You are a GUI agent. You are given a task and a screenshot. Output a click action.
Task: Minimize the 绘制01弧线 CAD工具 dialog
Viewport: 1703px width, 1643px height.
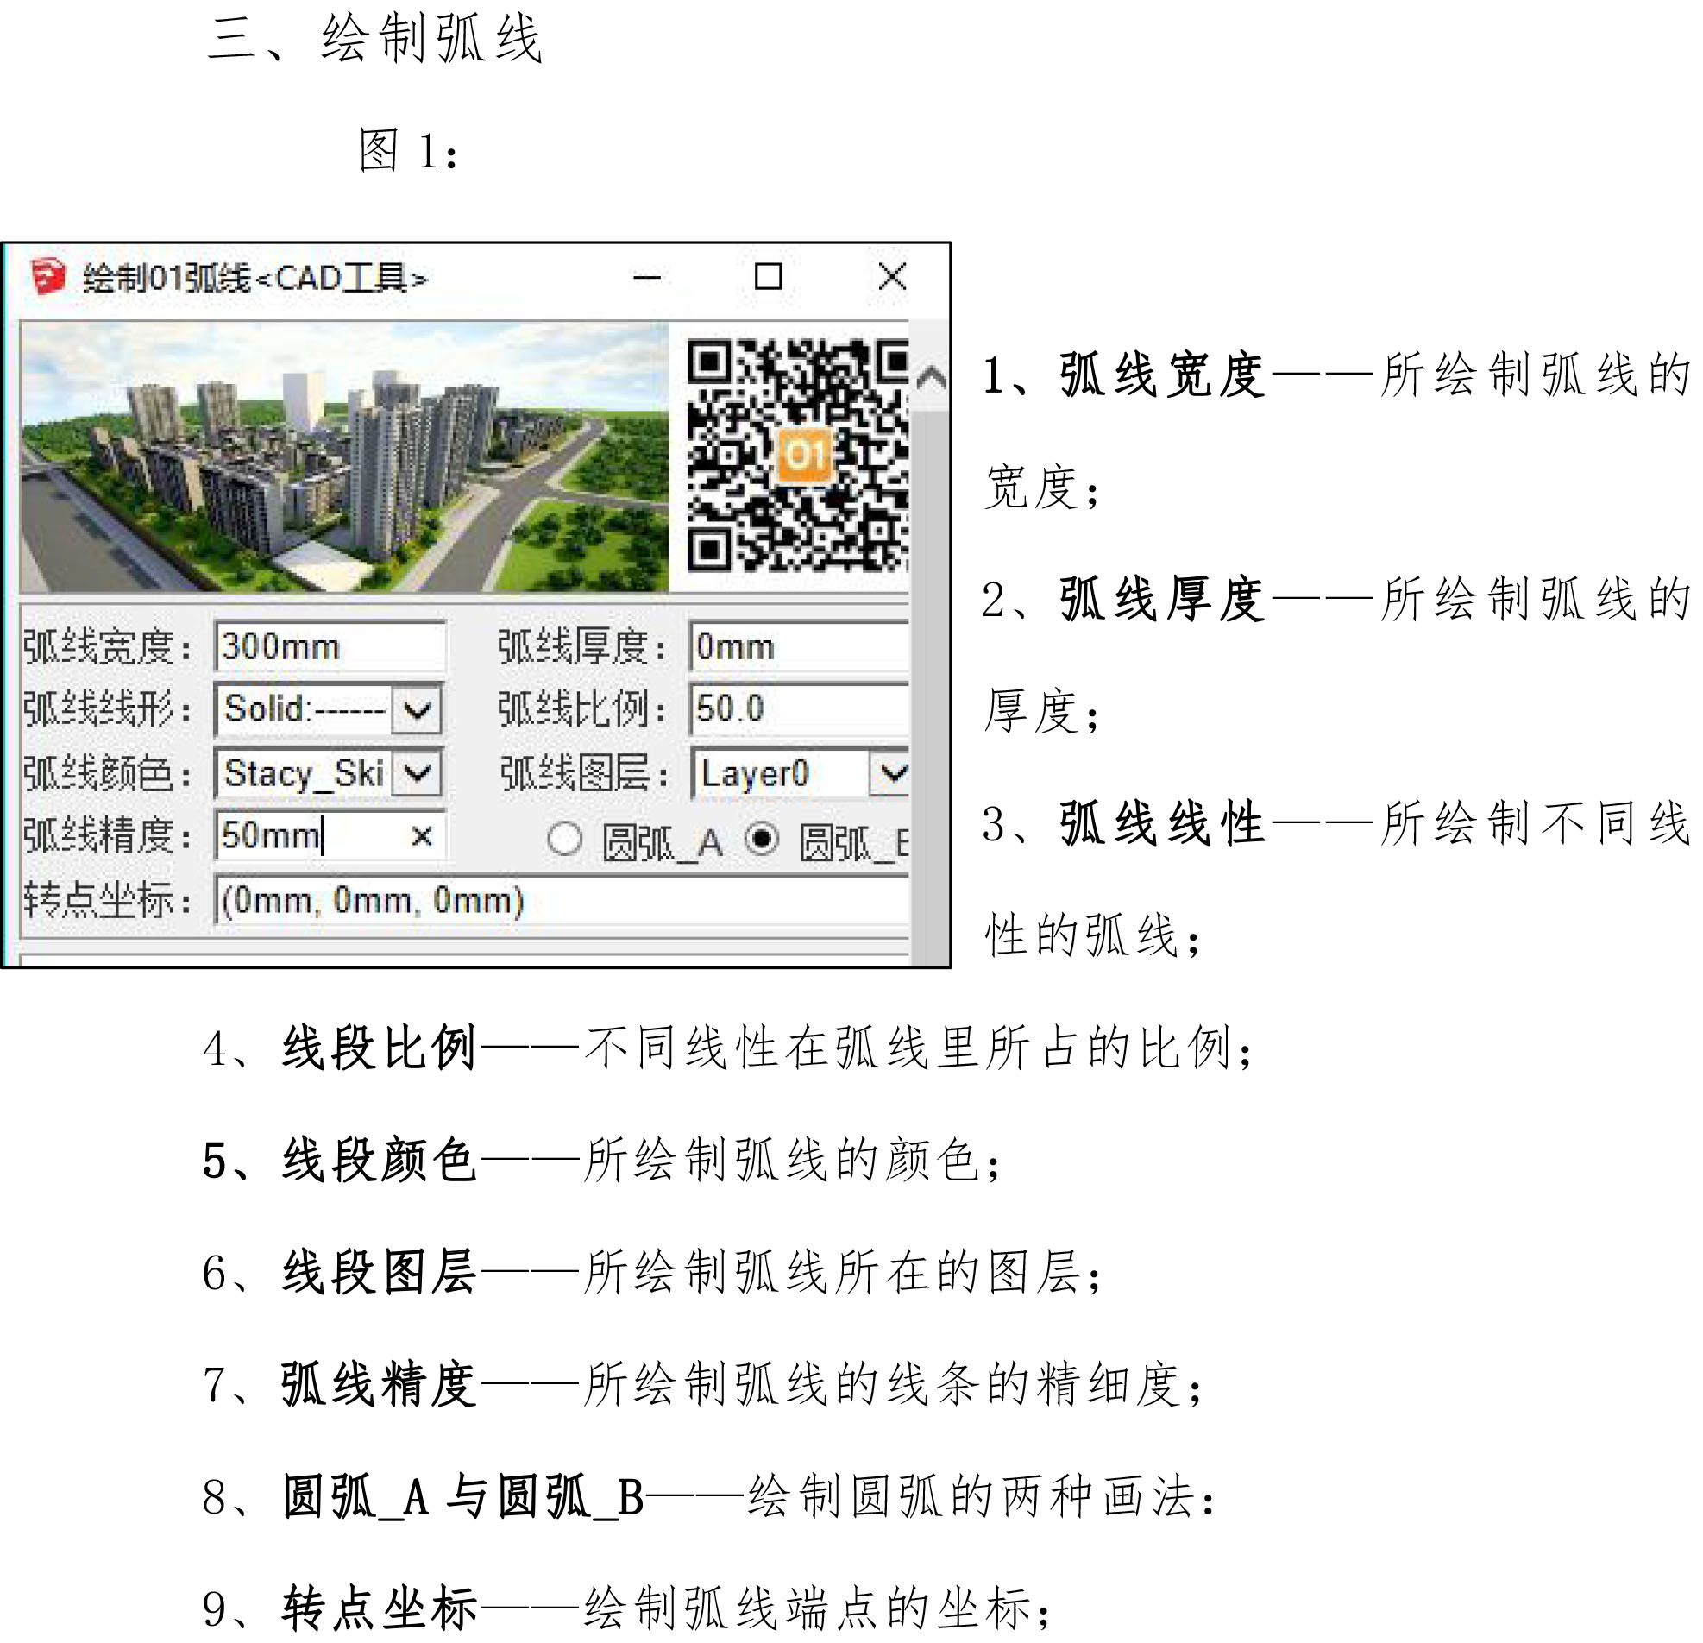click(647, 278)
